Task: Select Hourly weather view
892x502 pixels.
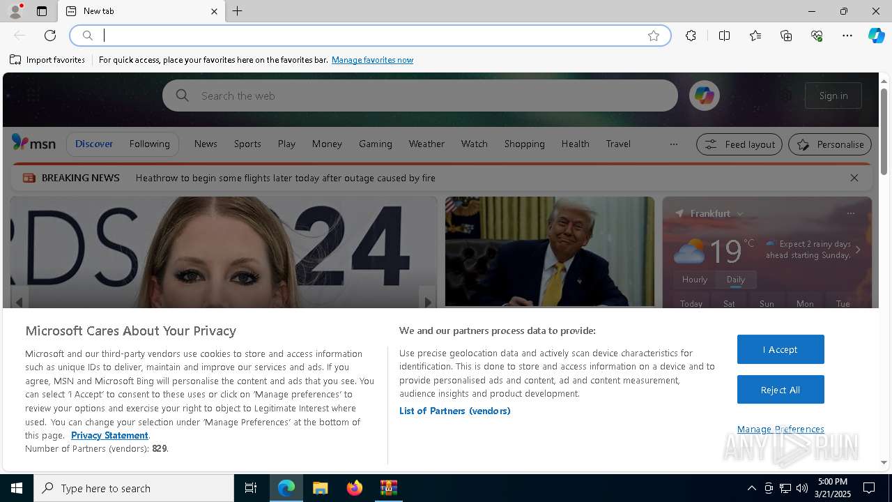Action: point(695,279)
